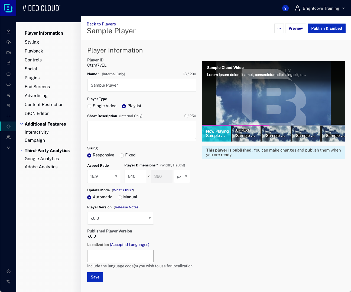
Task: Open the JSON Editor section
Action: [37, 113]
